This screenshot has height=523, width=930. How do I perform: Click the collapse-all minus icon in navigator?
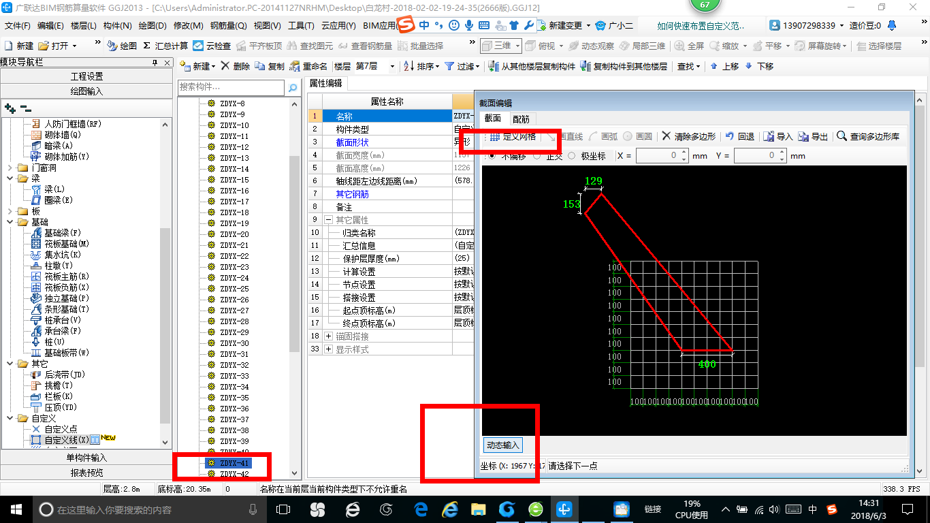[x=26, y=108]
